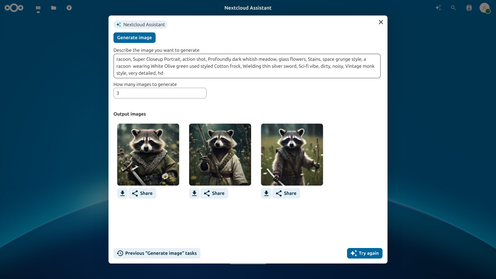Viewport: 496px width, 279px height.
Task: Select the Nextcloud Assistant chip
Action: (140, 24)
